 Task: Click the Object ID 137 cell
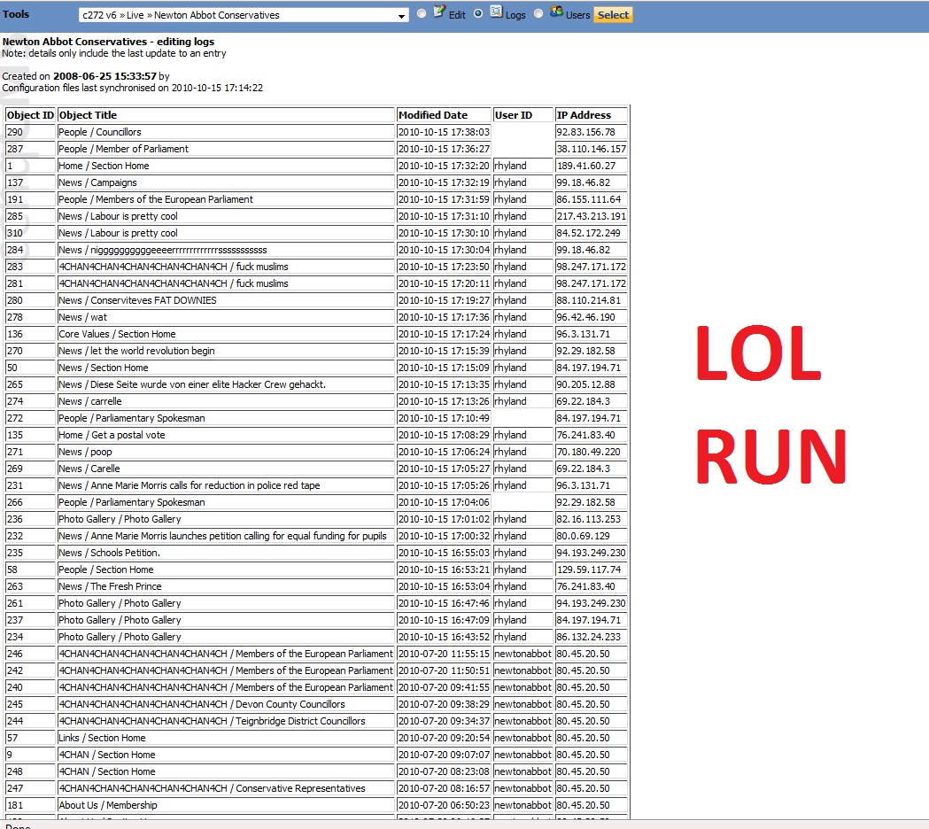30,182
